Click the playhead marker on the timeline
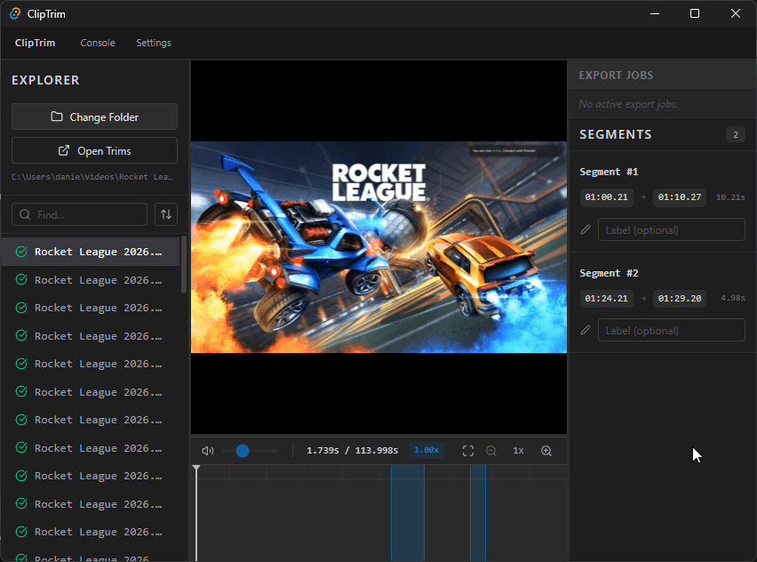 click(x=196, y=469)
